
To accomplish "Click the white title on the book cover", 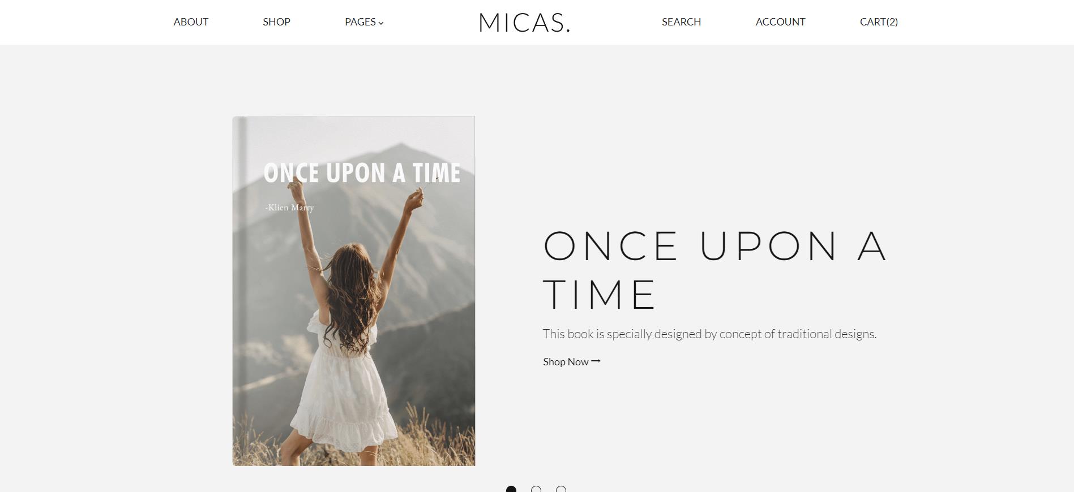I will coord(362,173).
